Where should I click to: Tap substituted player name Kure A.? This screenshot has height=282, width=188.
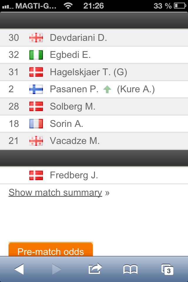[x=136, y=89]
